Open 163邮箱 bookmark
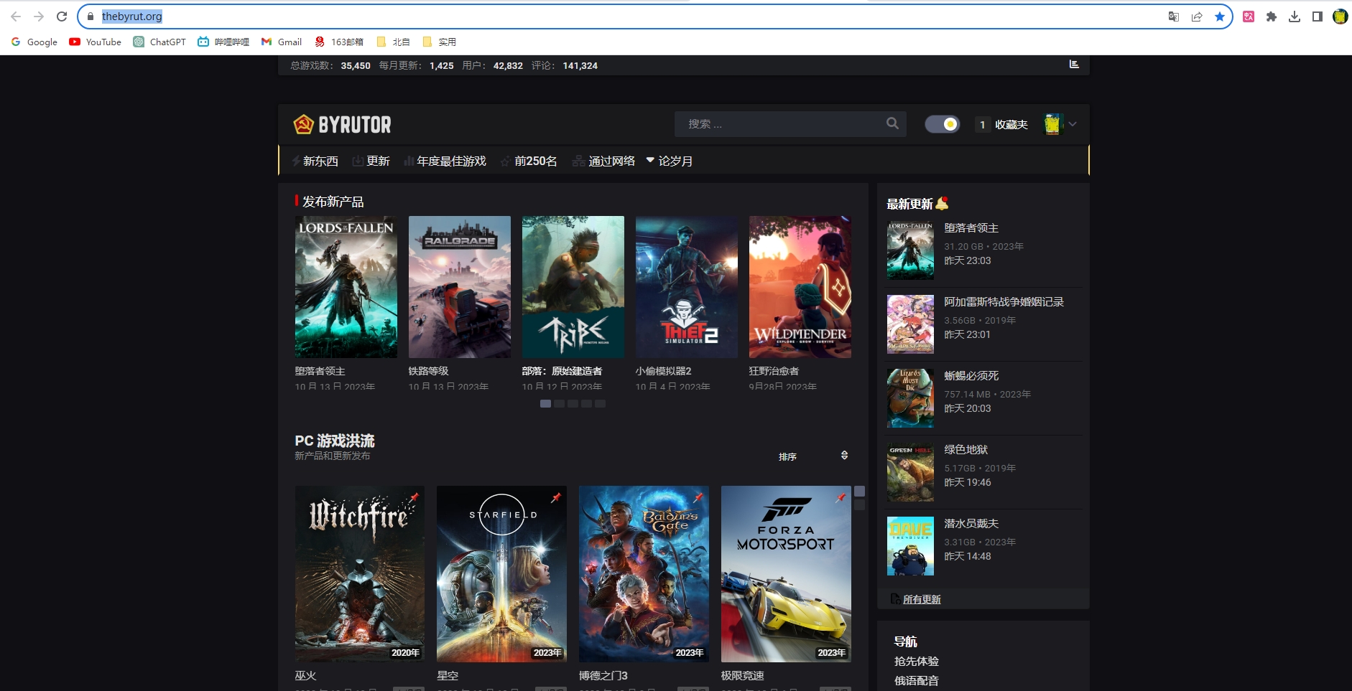Viewport: 1352px width, 691px height. coord(339,42)
